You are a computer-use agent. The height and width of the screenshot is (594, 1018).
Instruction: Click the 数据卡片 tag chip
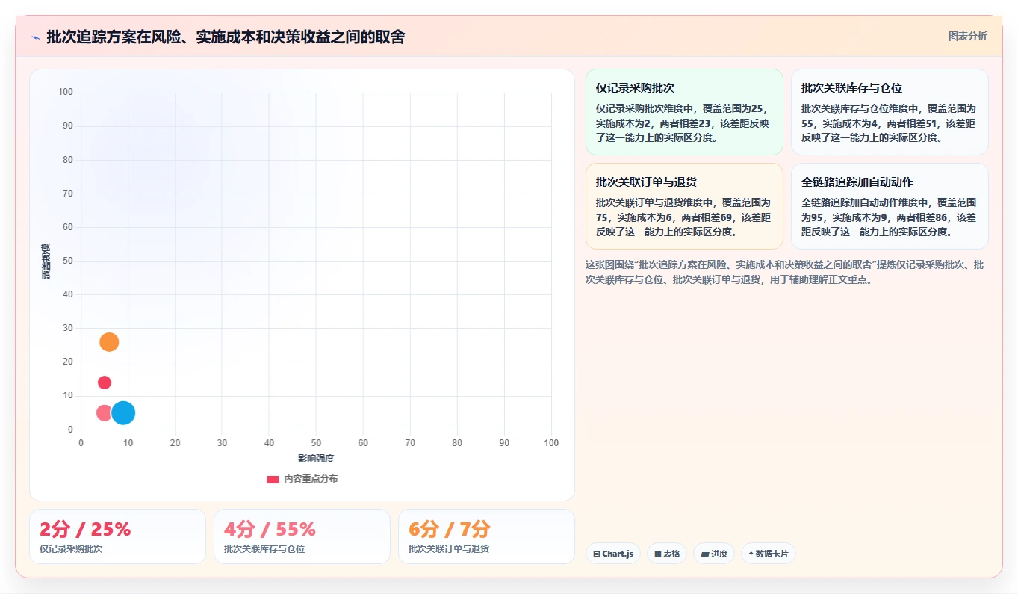pyautogui.click(x=769, y=554)
